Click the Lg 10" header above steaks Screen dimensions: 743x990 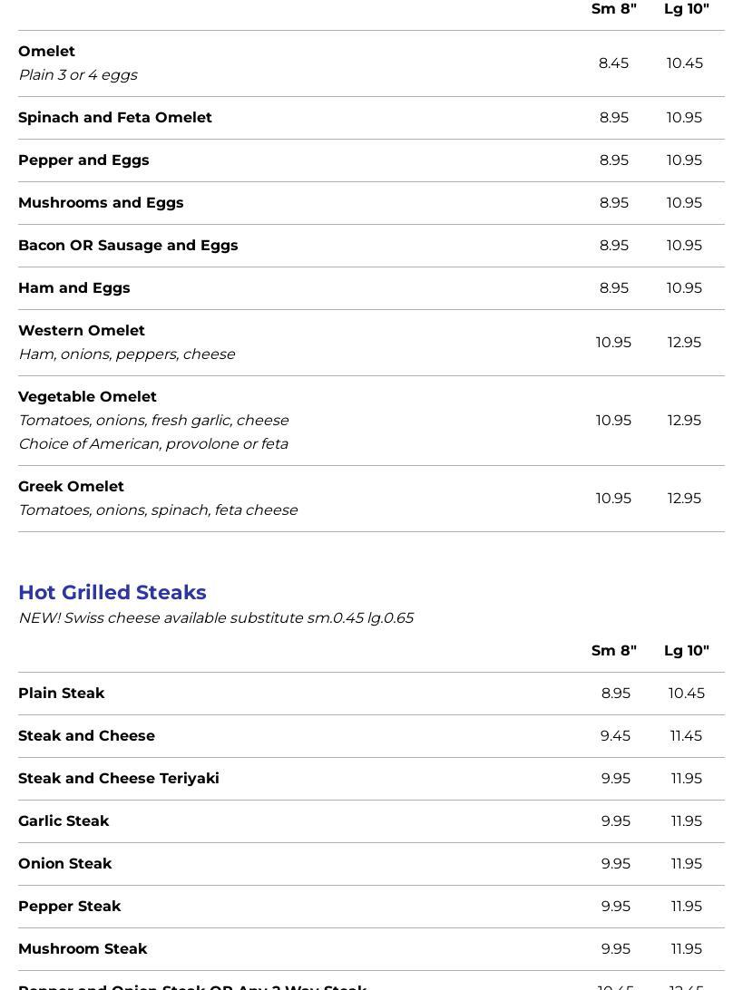(x=686, y=651)
